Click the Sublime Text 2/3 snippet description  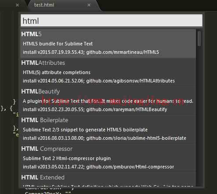tap(85, 130)
